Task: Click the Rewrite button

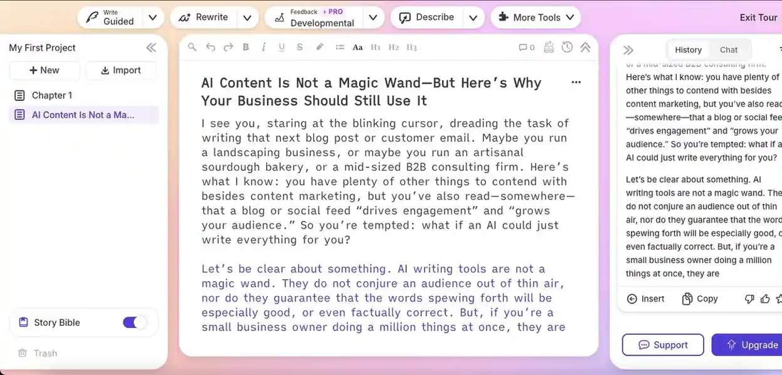Action: (x=204, y=18)
